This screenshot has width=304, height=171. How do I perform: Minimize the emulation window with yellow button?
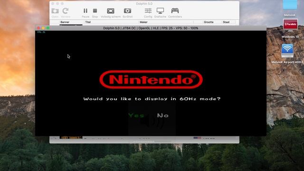43,28
